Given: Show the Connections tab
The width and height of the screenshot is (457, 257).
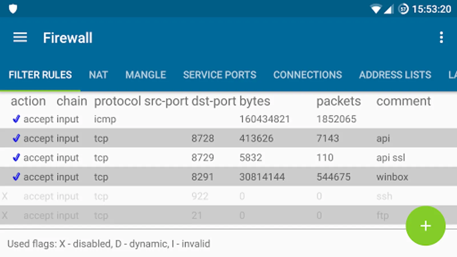Looking at the screenshot, I should (x=308, y=75).
